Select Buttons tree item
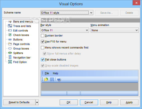 pyautogui.click(x=18, y=39)
